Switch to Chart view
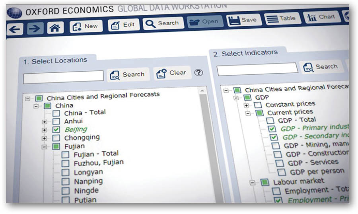Viewport: 358px width, 214px height. click(321, 17)
